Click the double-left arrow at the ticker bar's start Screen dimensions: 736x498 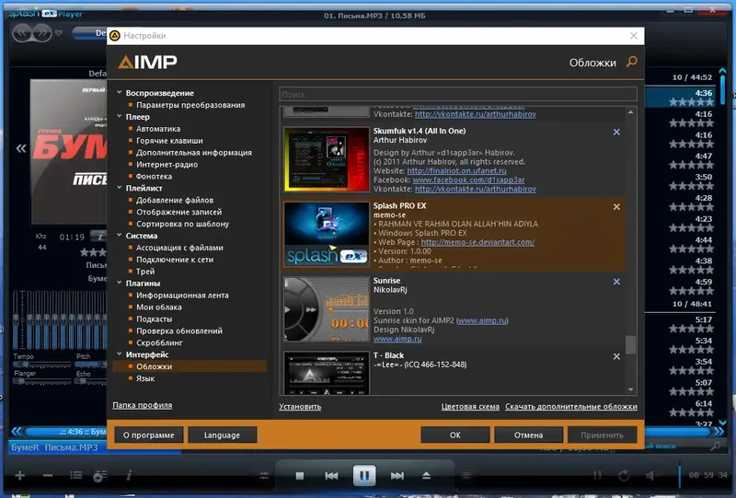[x=17, y=432]
